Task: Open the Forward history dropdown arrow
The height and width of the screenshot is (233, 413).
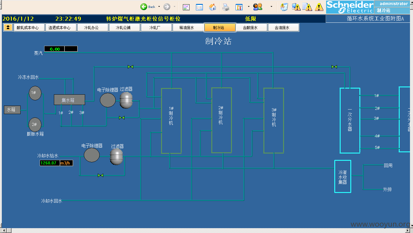Action: 174,7
